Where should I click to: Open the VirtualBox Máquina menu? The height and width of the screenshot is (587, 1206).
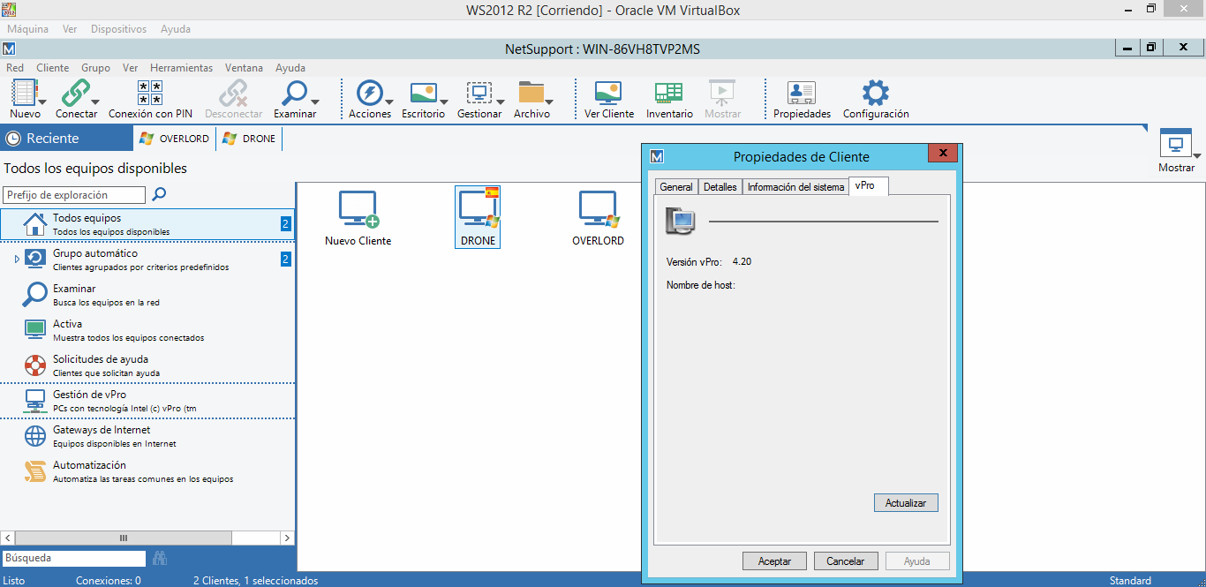pyautogui.click(x=28, y=29)
